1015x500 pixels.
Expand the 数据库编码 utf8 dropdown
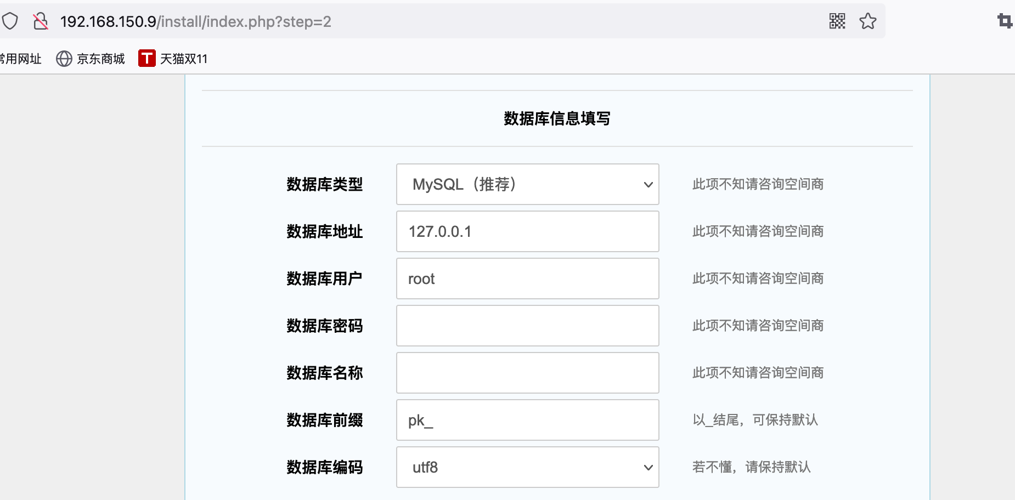tap(527, 467)
